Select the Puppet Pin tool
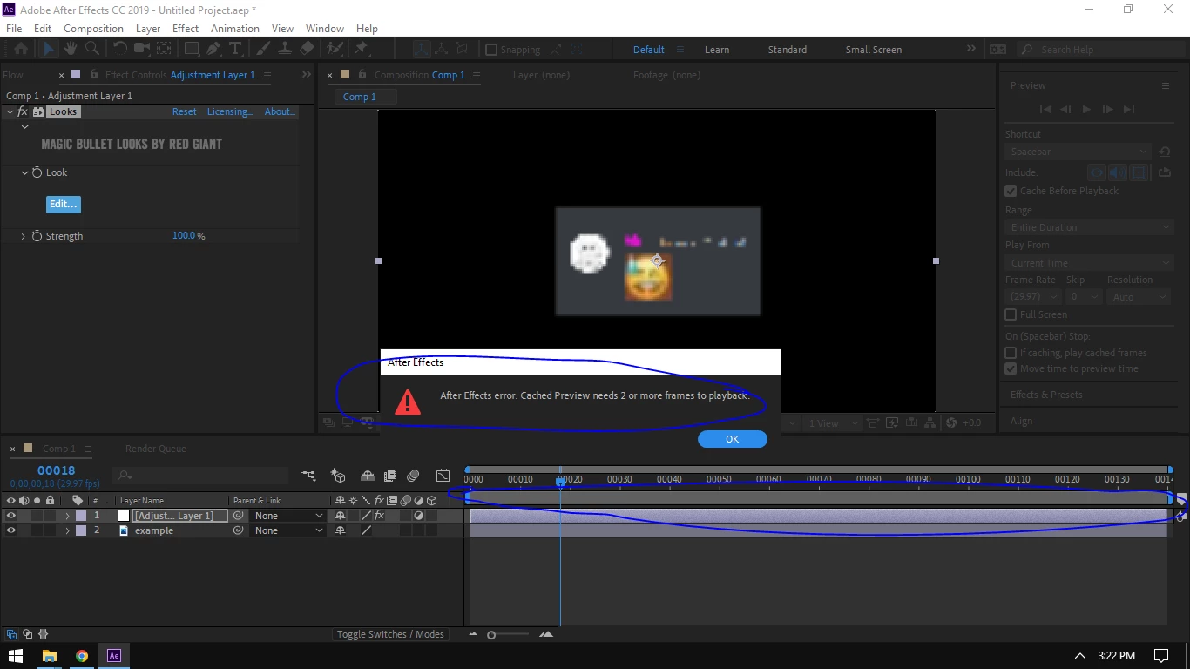Screen dimensions: 1190x669 (362, 50)
